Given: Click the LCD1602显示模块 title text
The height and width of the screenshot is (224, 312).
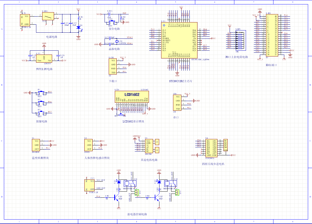Looking at the screenshot, I should (133, 121).
